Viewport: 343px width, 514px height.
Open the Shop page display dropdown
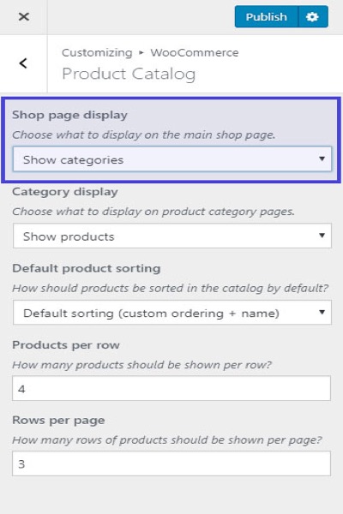tap(172, 159)
